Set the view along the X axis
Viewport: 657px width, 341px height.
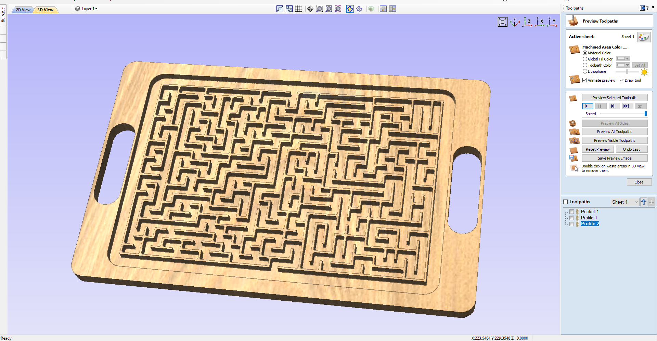tap(541, 22)
